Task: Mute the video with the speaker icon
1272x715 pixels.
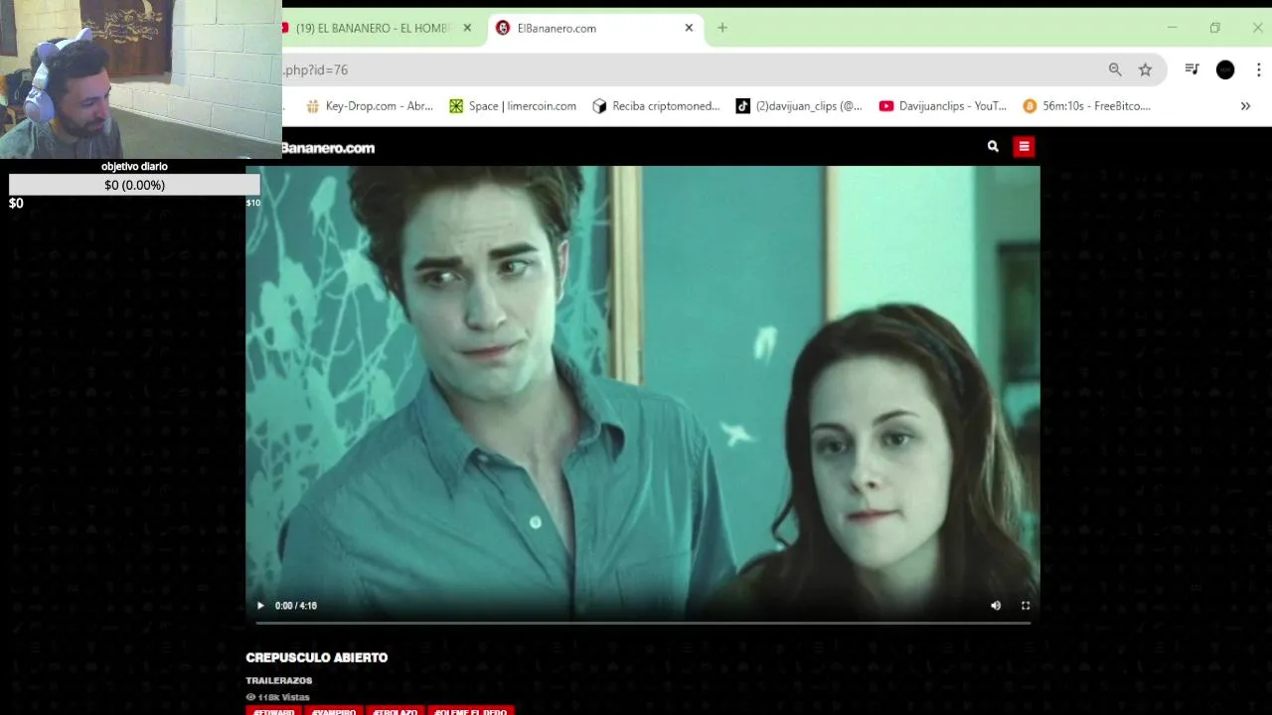Action: coord(996,605)
